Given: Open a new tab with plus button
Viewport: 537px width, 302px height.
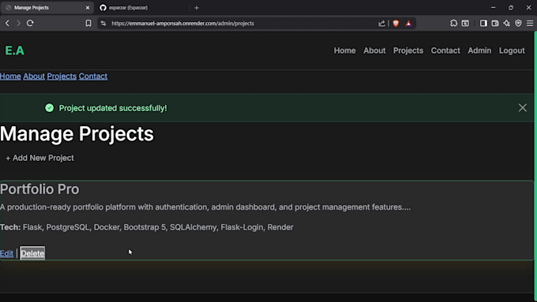Looking at the screenshot, I should click(x=197, y=8).
